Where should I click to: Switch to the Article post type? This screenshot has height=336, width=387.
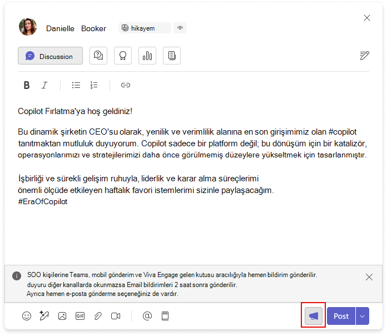click(x=171, y=56)
